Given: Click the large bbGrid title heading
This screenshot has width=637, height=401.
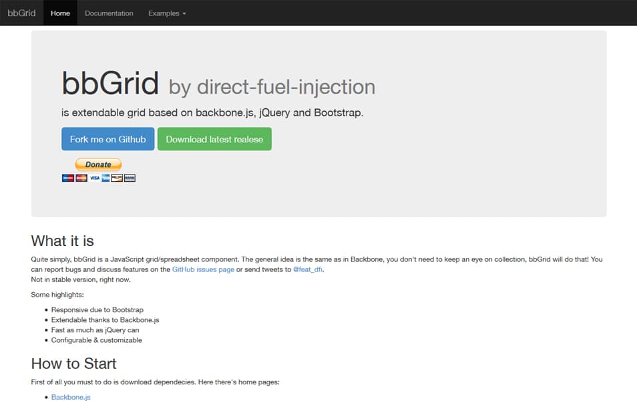Looking at the screenshot, I should click(x=110, y=84).
